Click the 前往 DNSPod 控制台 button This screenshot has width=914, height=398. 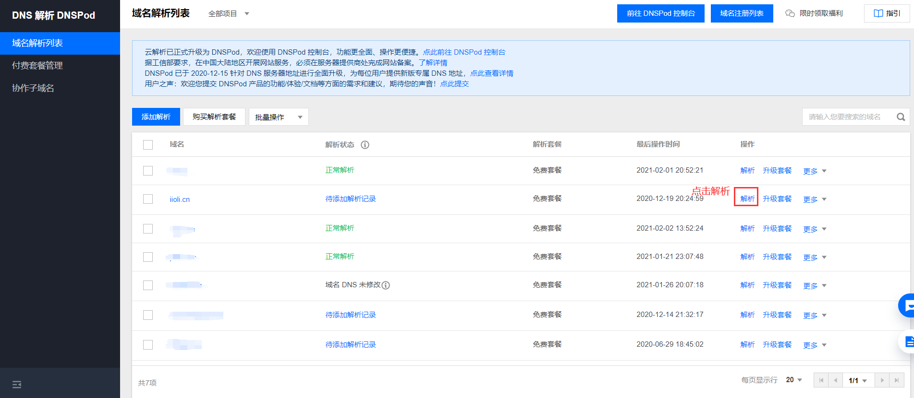coord(660,13)
